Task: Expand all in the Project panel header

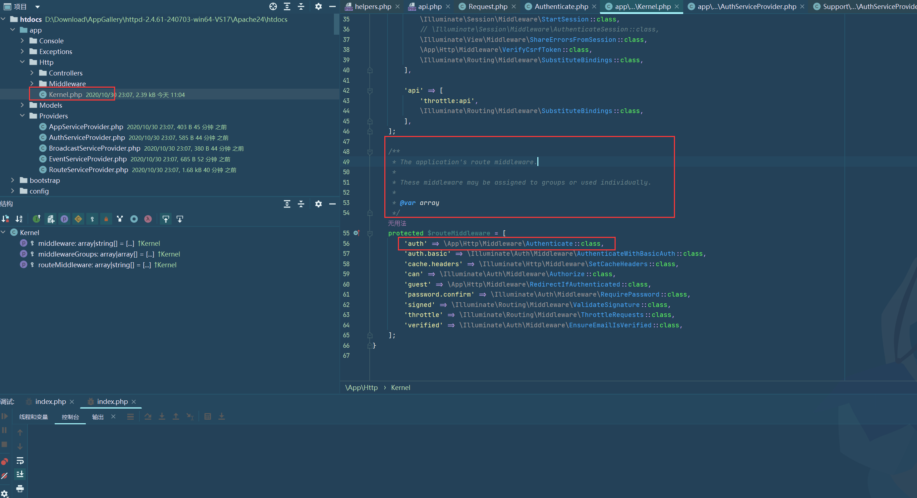Action: pos(287,6)
